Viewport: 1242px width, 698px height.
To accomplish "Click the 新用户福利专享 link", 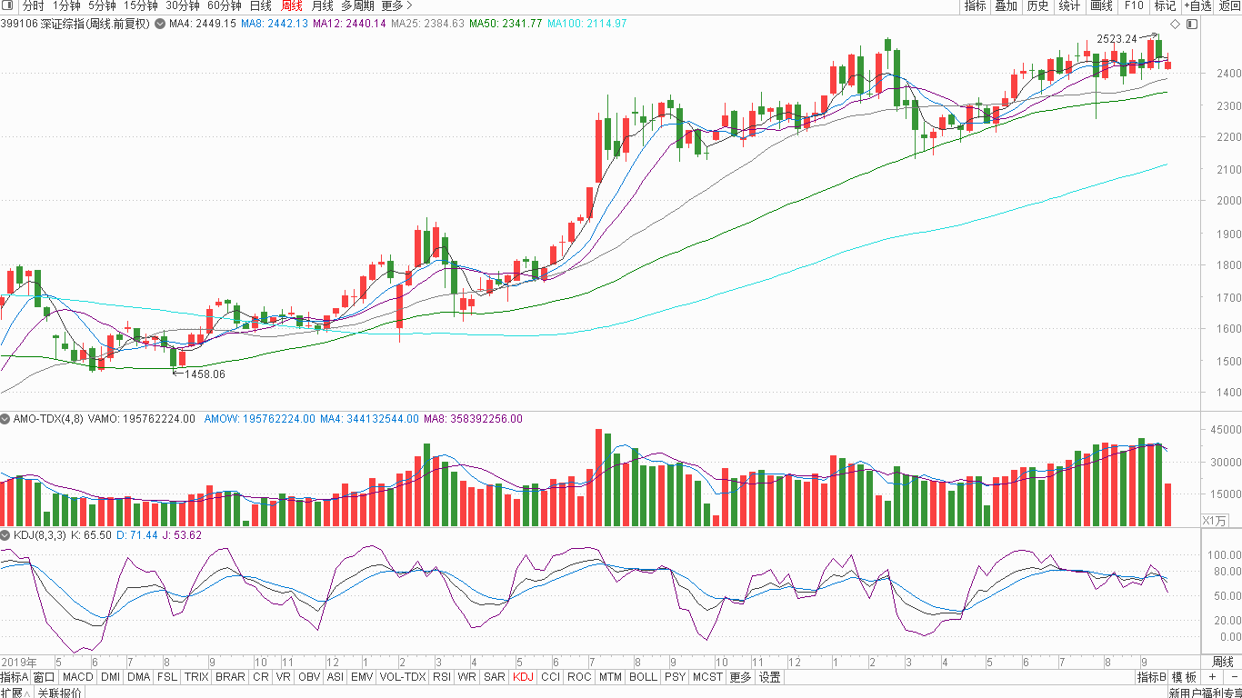I will click(x=1205, y=693).
